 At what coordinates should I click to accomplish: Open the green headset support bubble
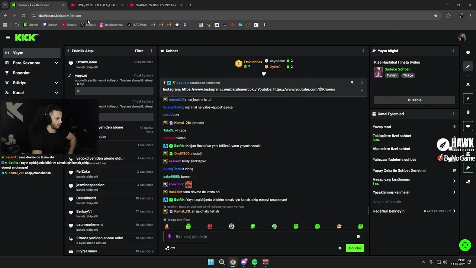click(x=465, y=245)
